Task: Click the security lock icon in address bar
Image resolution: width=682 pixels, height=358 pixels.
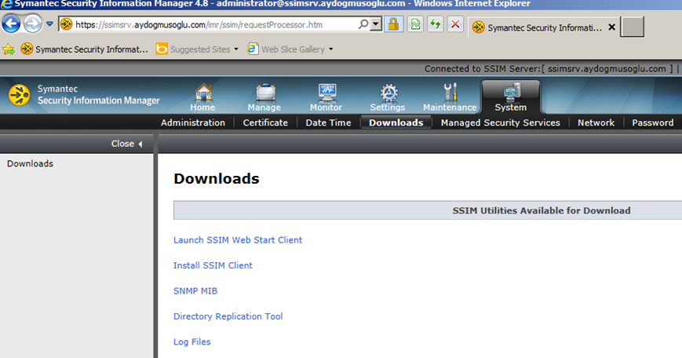Action: pos(394,24)
